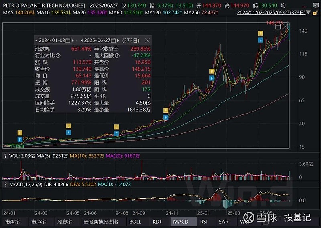This screenshot has height=228, width=321.
Task: Click the yellow E marker near 24-08
Action: point(116,127)
